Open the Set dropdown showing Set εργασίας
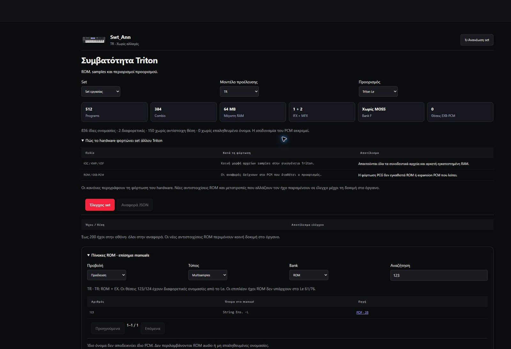This screenshot has width=511, height=349. (101, 92)
